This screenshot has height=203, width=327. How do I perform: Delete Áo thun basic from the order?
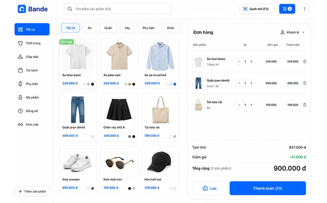point(305,62)
